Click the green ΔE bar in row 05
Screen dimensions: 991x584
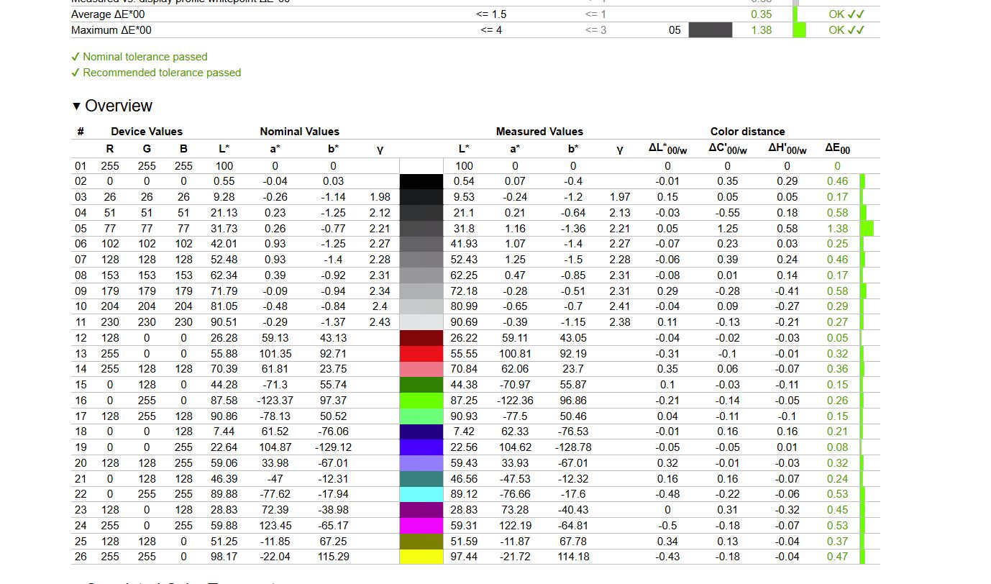coord(867,229)
